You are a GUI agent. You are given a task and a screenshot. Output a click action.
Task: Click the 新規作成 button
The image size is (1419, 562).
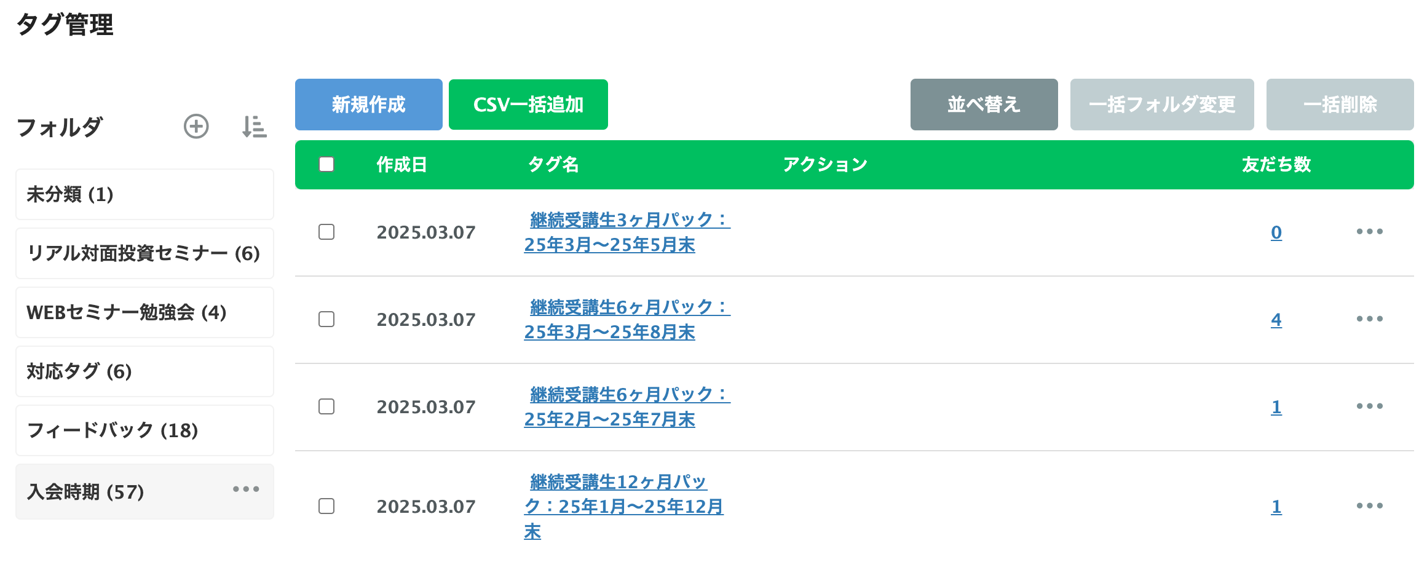click(368, 104)
